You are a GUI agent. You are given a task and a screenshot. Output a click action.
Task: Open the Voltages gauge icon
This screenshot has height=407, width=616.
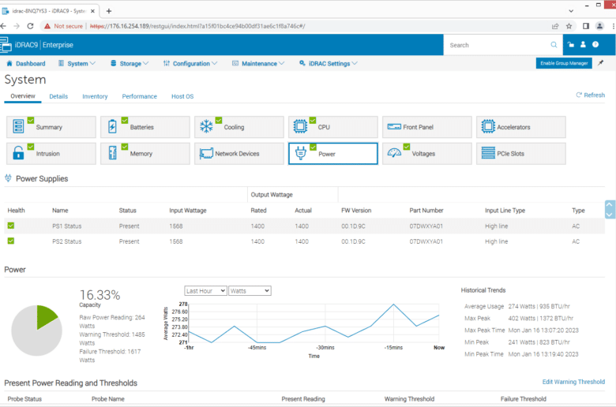click(394, 153)
